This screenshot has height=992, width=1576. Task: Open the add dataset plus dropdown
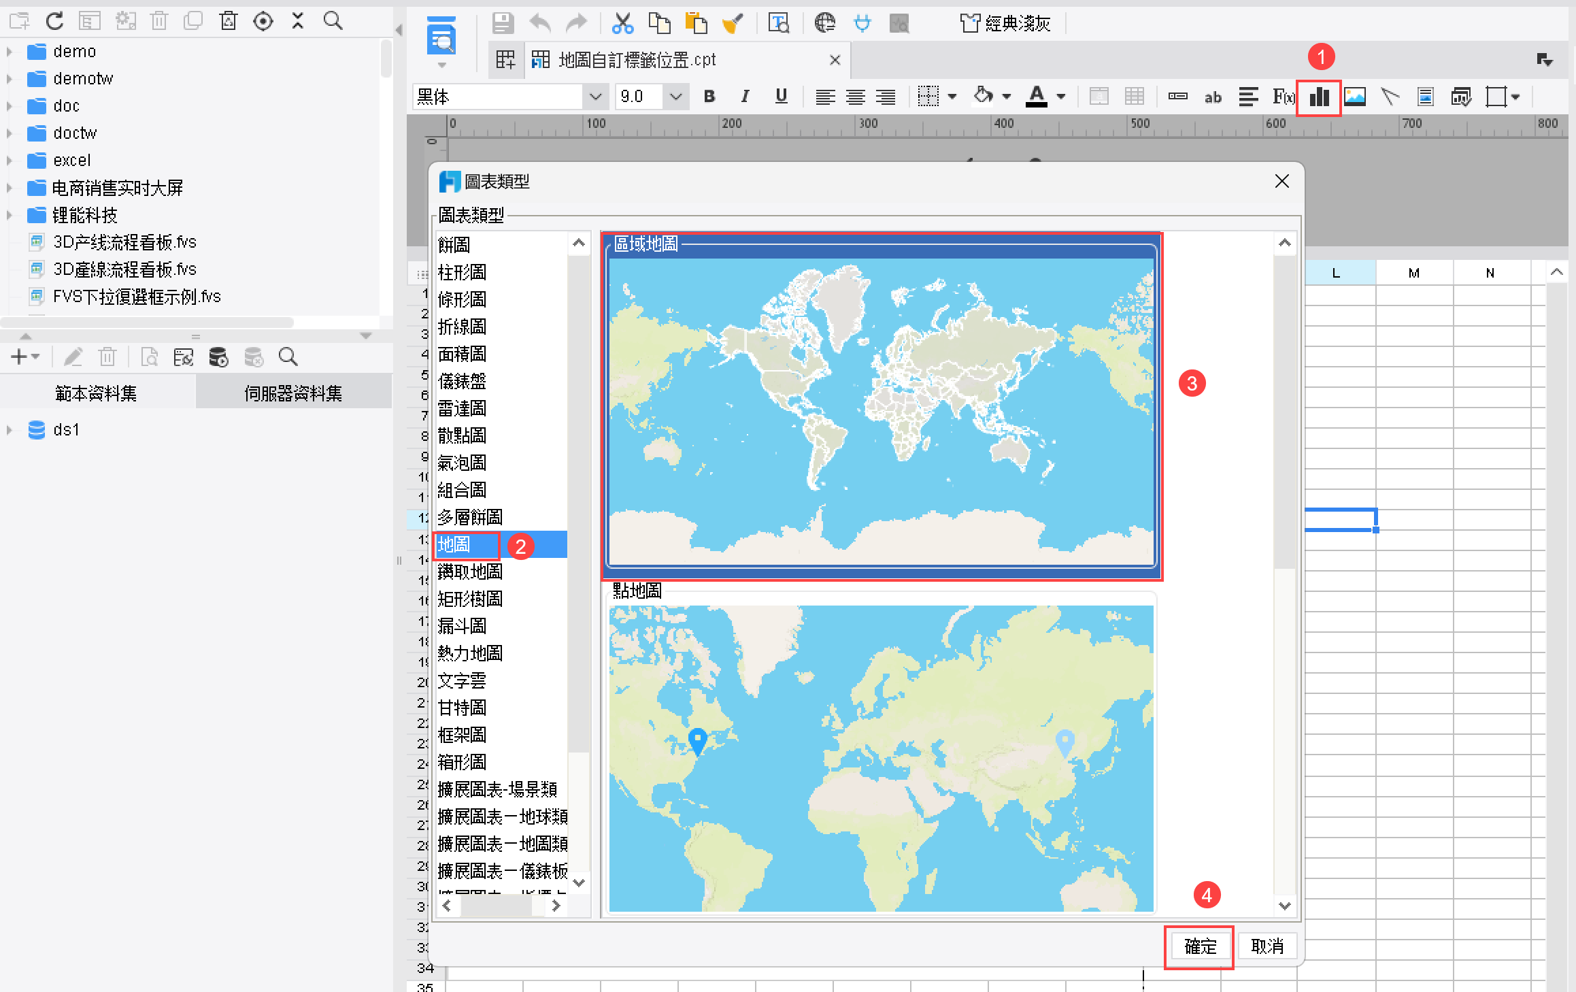pos(26,357)
